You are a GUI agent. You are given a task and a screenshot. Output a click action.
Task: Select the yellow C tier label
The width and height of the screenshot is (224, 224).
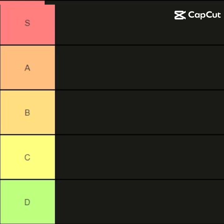(28, 157)
